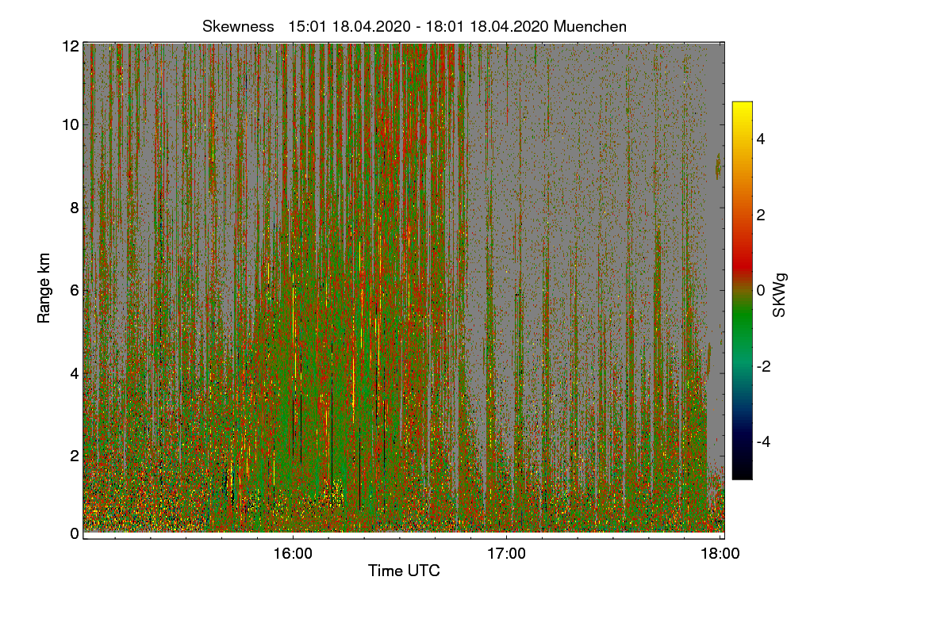Image resolution: width=952 pixels, height=634 pixels.
Task: Click the plot title starting with "Skewness"
Action: coord(414,26)
